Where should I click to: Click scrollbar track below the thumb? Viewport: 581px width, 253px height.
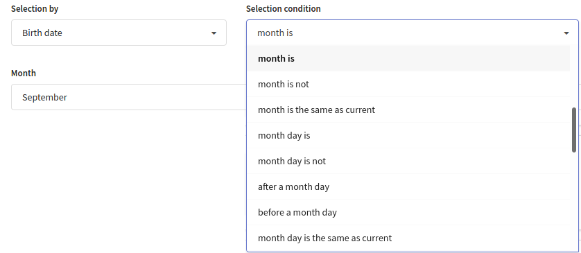coord(574,200)
